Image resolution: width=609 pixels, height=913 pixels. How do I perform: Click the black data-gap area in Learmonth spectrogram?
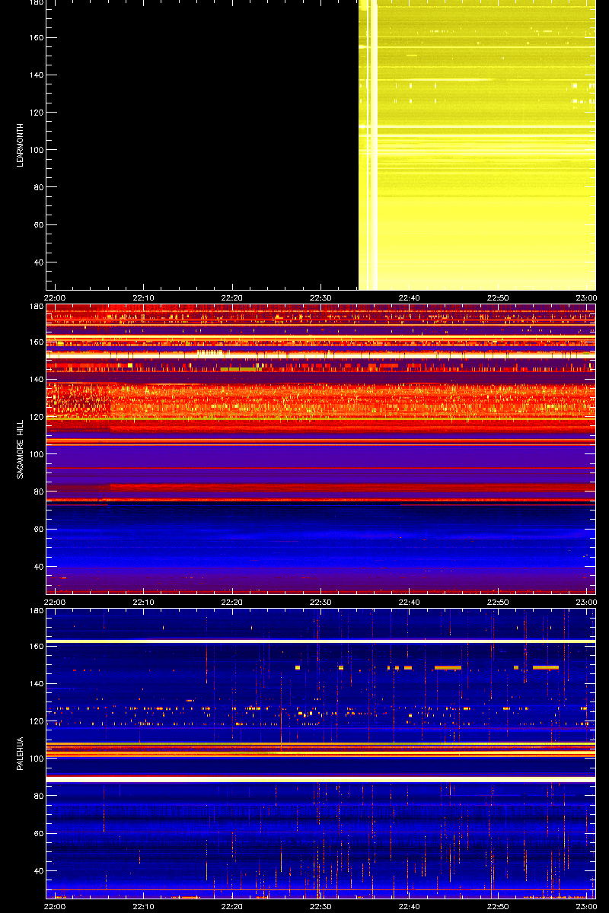[202, 145]
